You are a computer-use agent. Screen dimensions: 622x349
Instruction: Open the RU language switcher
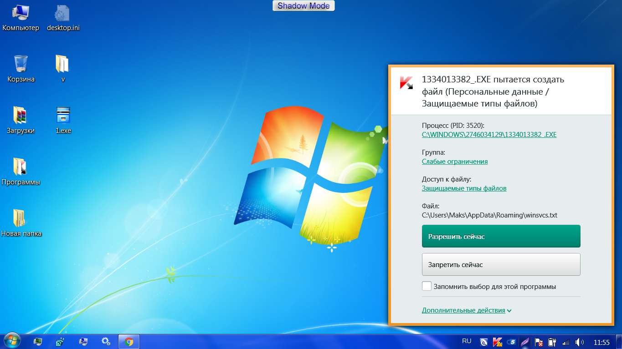[467, 341]
